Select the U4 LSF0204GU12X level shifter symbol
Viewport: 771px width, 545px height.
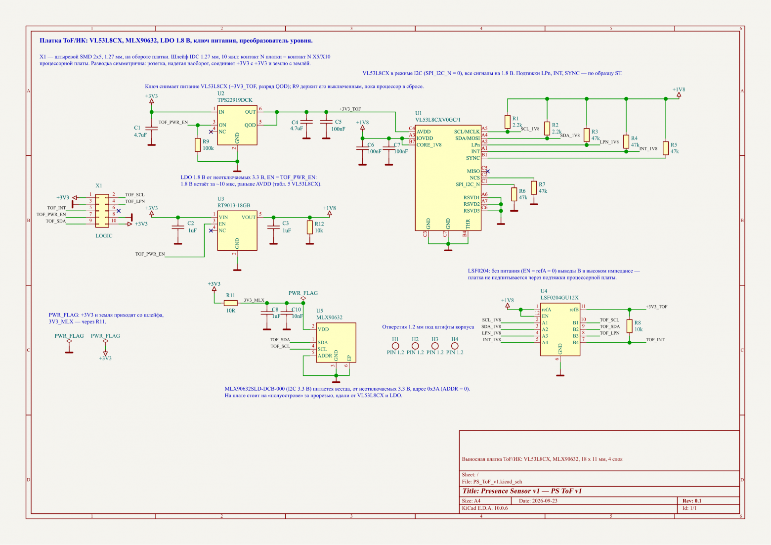(560, 329)
